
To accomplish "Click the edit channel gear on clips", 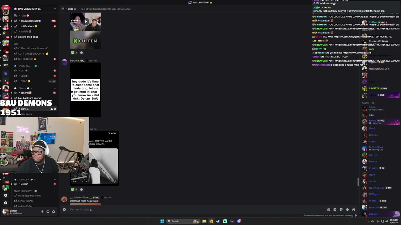I will [x=55, y=109].
